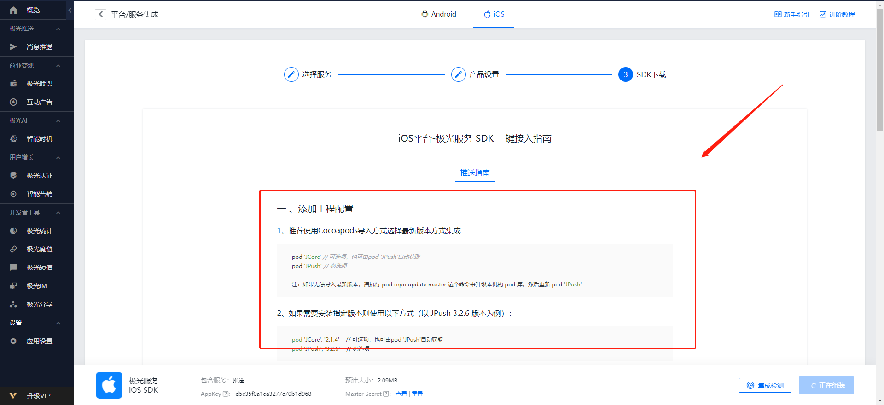This screenshot has height=405, width=884.
Task: Open the 进阶教程 link
Action: (x=837, y=15)
